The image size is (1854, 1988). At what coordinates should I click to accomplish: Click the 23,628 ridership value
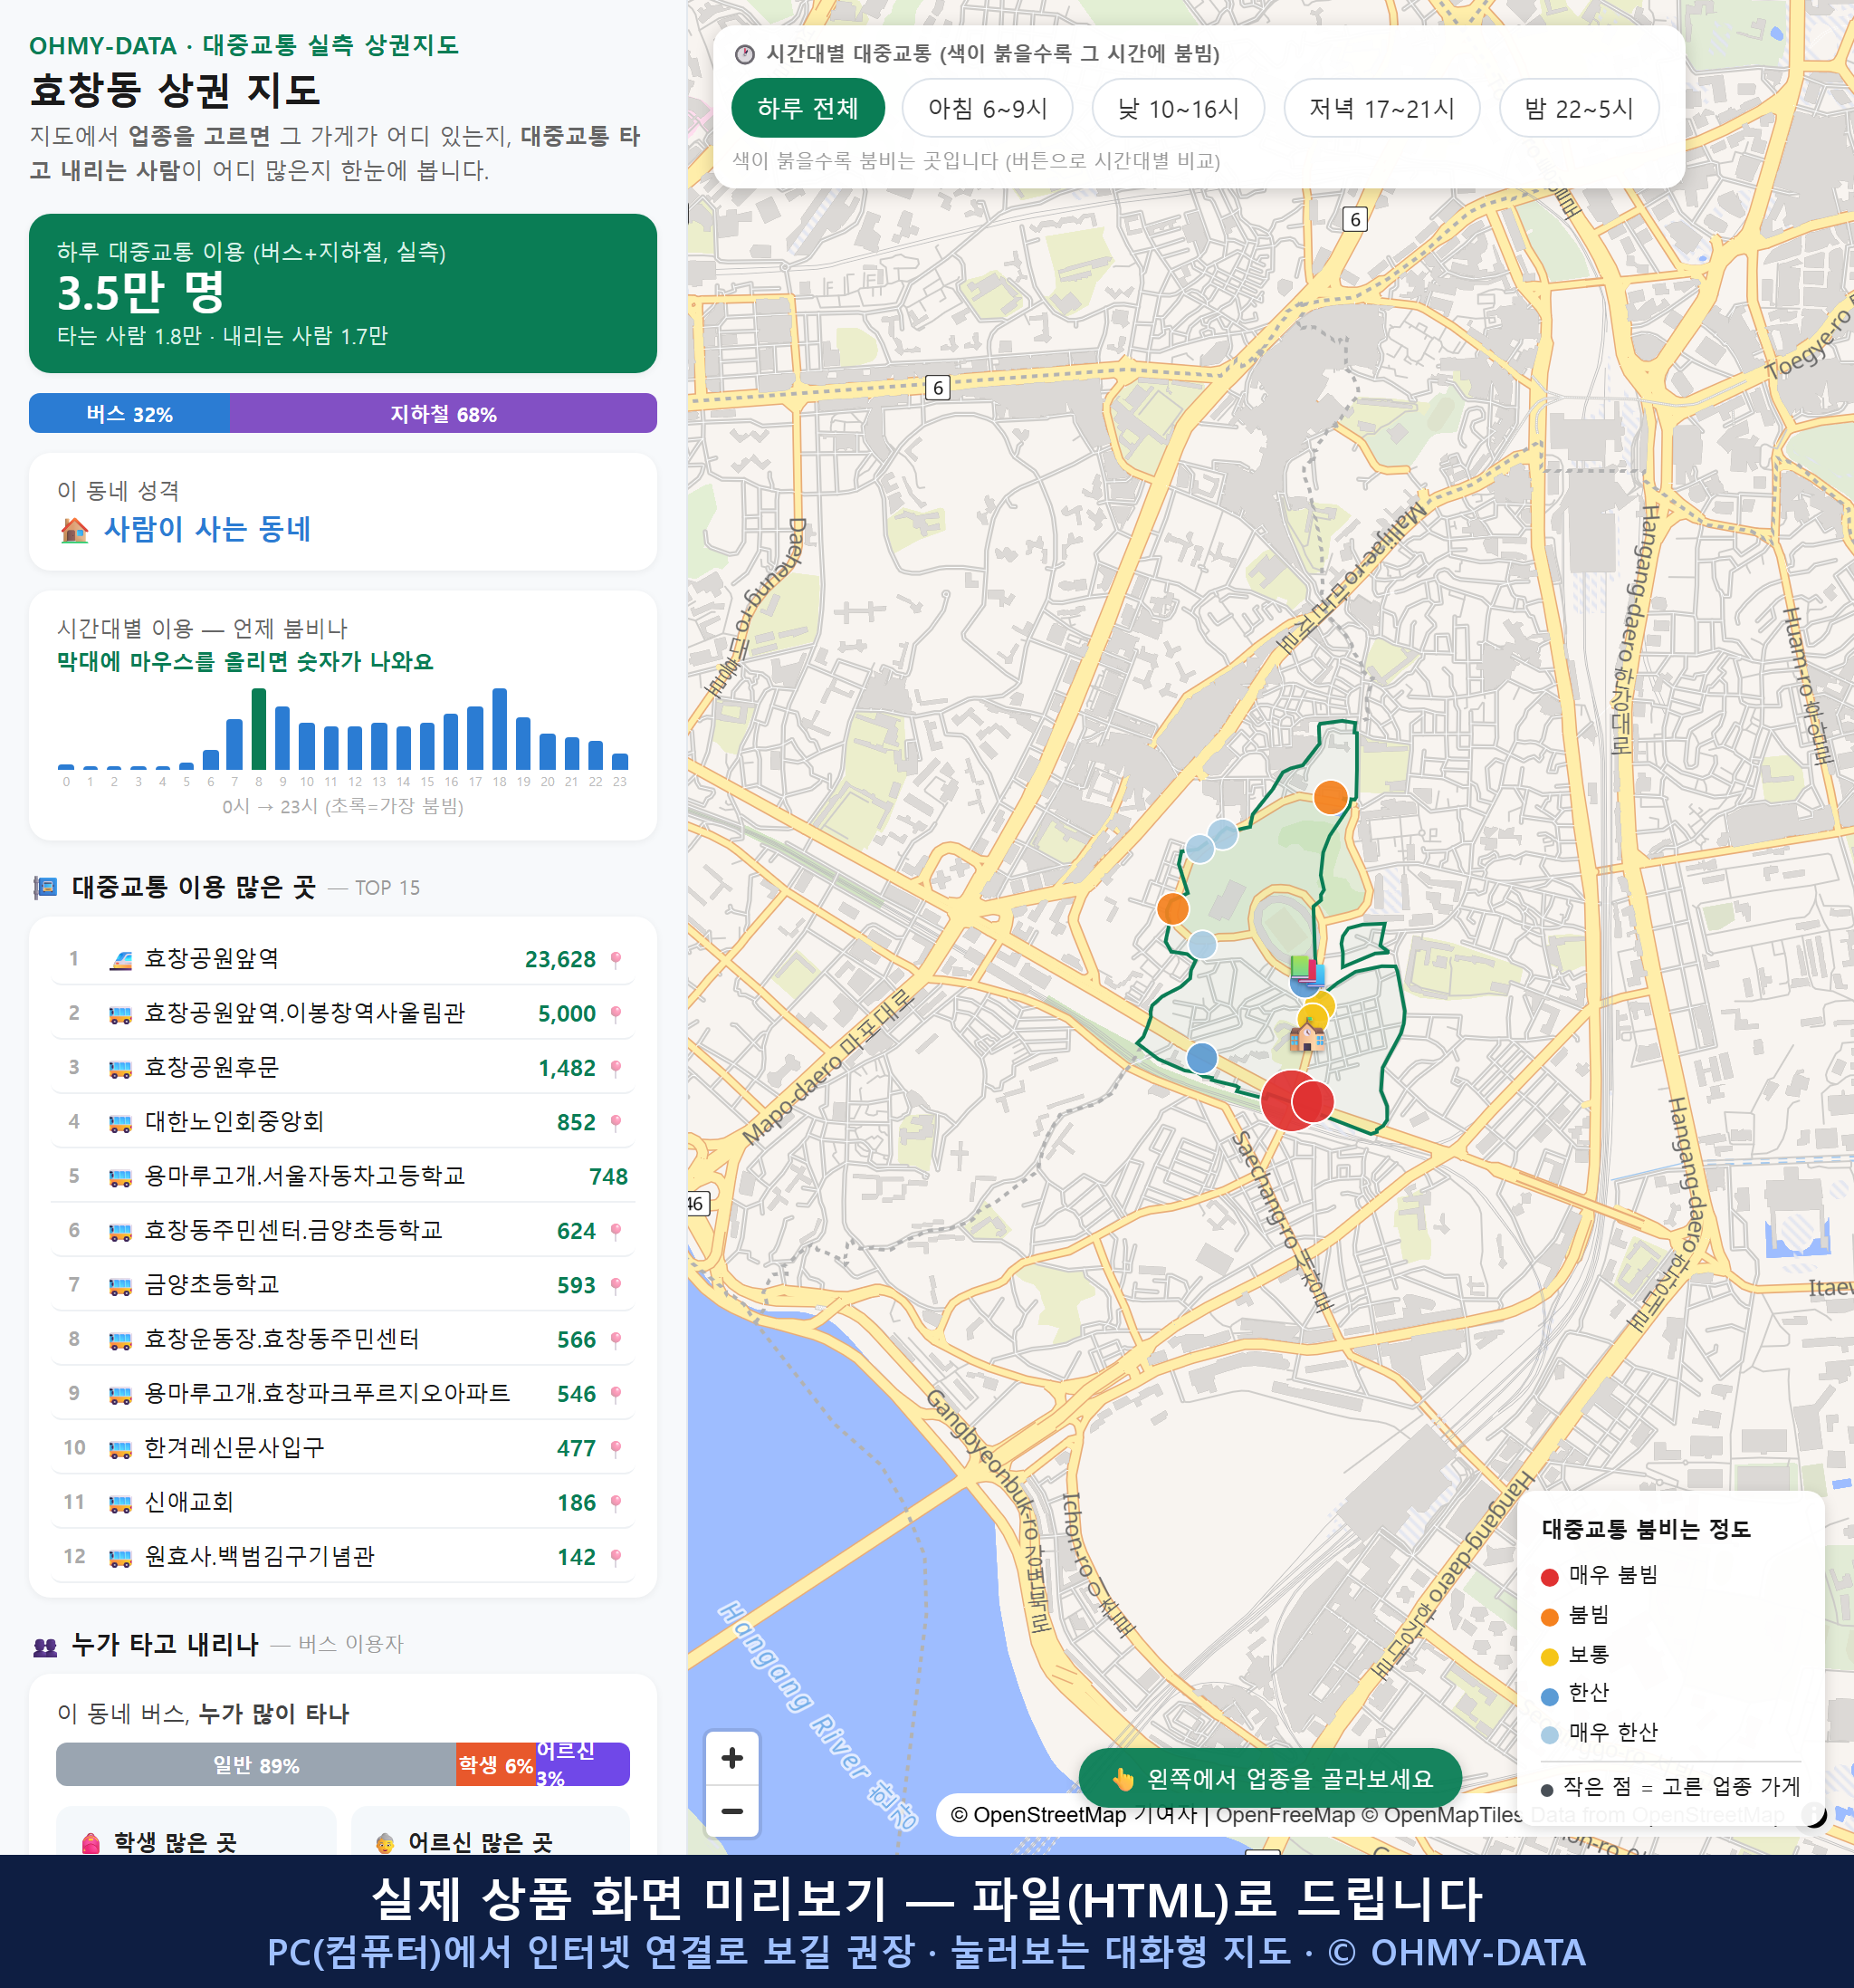(x=559, y=960)
